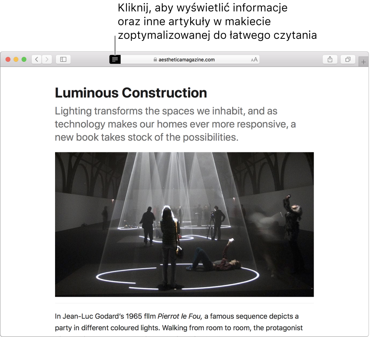Maximize the window with green button
The height and width of the screenshot is (337, 370).
24,59
